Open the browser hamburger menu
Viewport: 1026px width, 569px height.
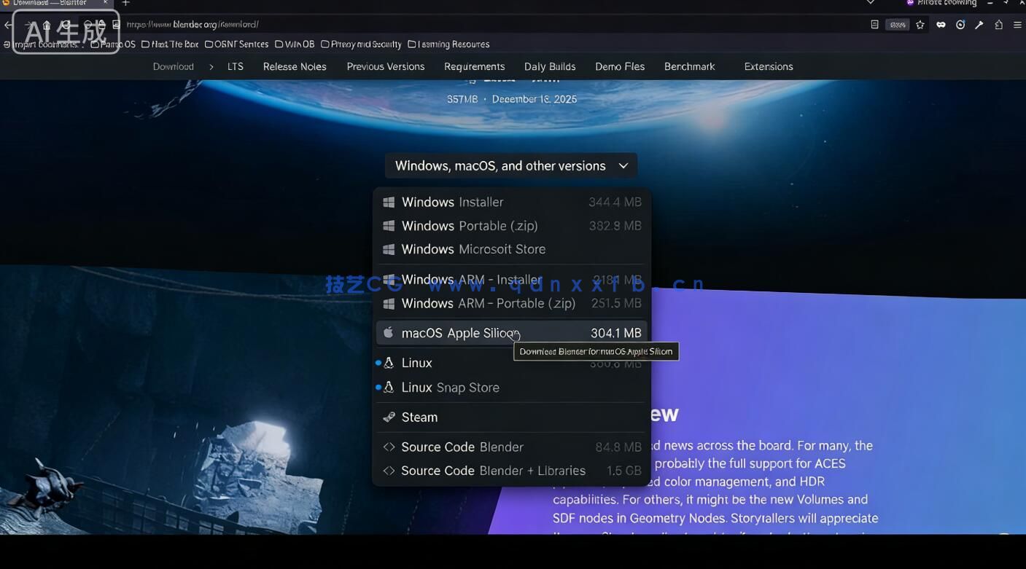click(x=1017, y=25)
